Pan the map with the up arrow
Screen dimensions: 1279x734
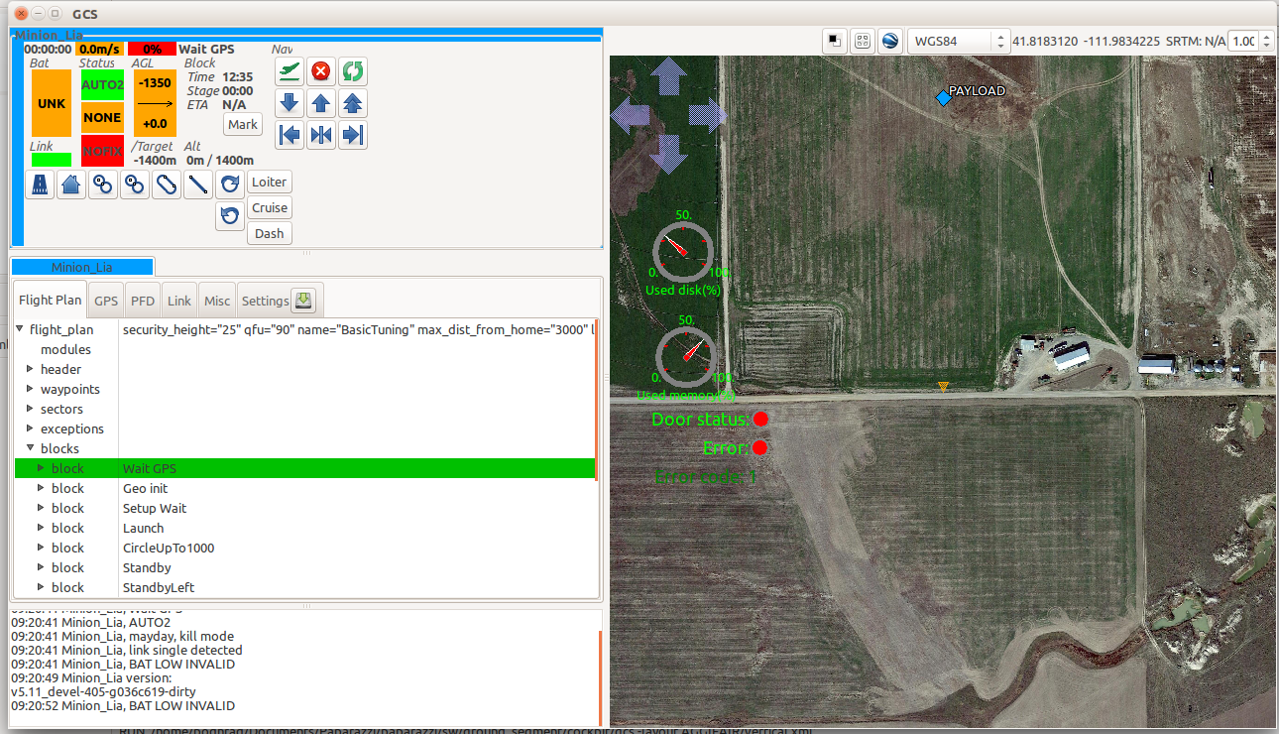667,75
